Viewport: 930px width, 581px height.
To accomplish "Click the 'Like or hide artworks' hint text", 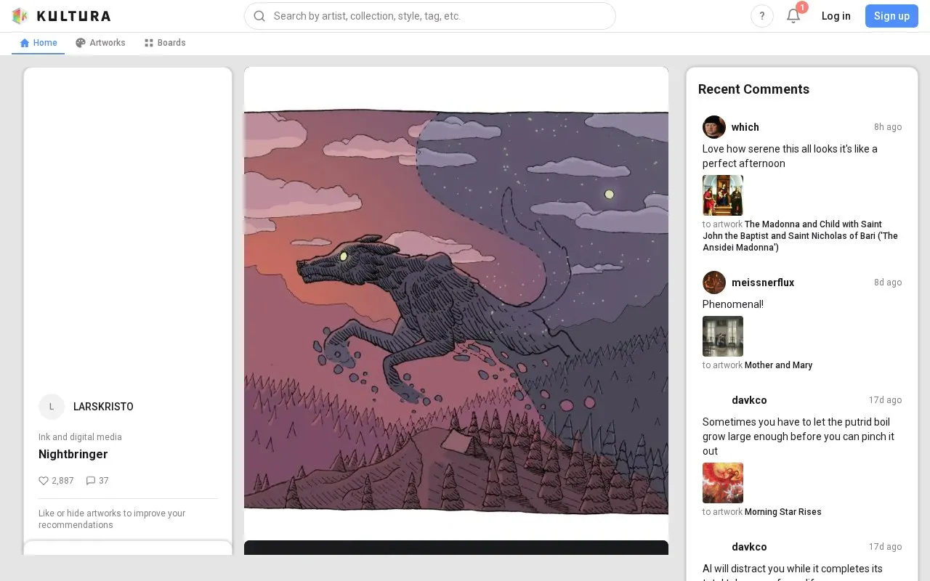I will point(112,519).
